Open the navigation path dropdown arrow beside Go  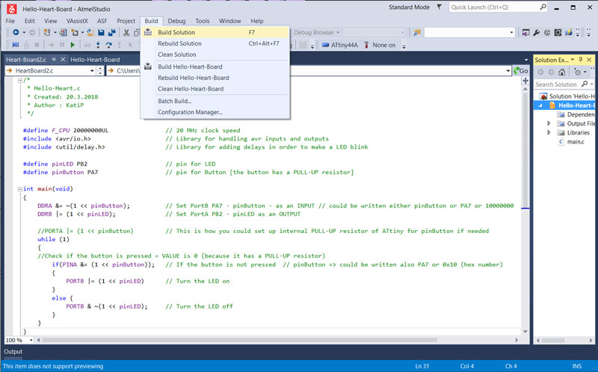pyautogui.click(x=508, y=70)
